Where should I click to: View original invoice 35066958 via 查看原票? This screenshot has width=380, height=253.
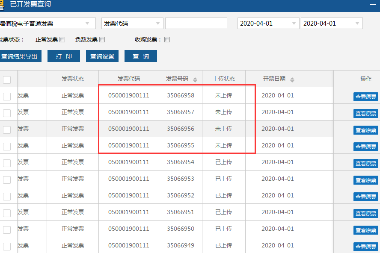[x=366, y=97]
